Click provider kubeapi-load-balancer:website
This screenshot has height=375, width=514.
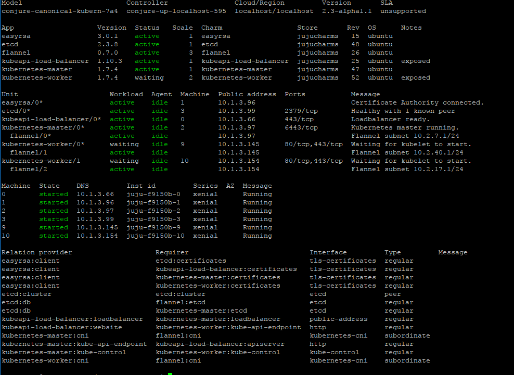coord(62,328)
